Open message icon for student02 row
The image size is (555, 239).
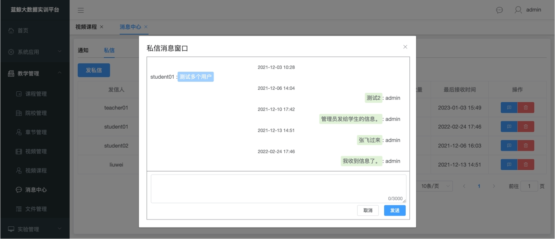click(509, 146)
